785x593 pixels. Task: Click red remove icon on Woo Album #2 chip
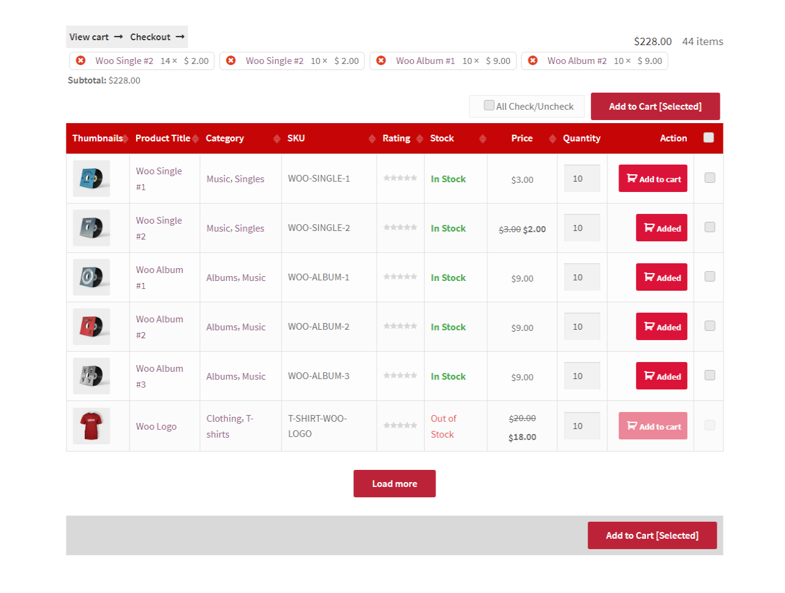[532, 60]
